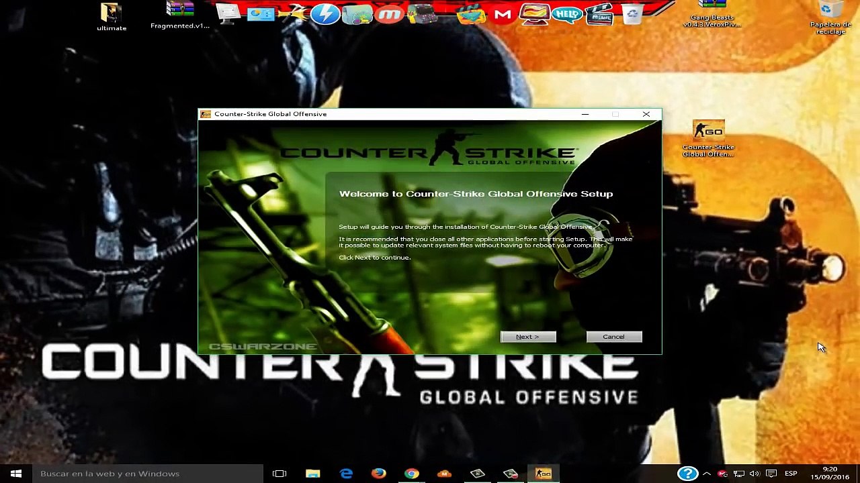Close the Counter-Strike setup window
This screenshot has height=483, width=860.
click(646, 114)
